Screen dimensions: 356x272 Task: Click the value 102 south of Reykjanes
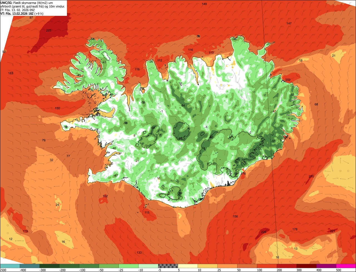click(x=105, y=196)
